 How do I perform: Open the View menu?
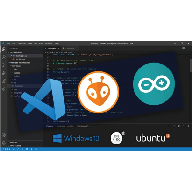pos(30,43)
